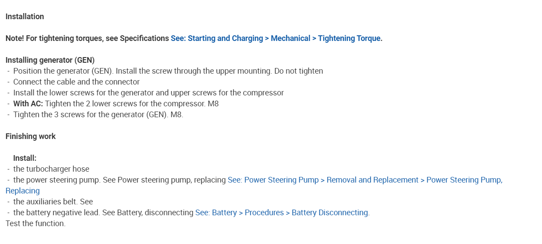The height and width of the screenshot is (244, 542).
Task: Click the 'Test the function.' line
Action: [x=35, y=224]
